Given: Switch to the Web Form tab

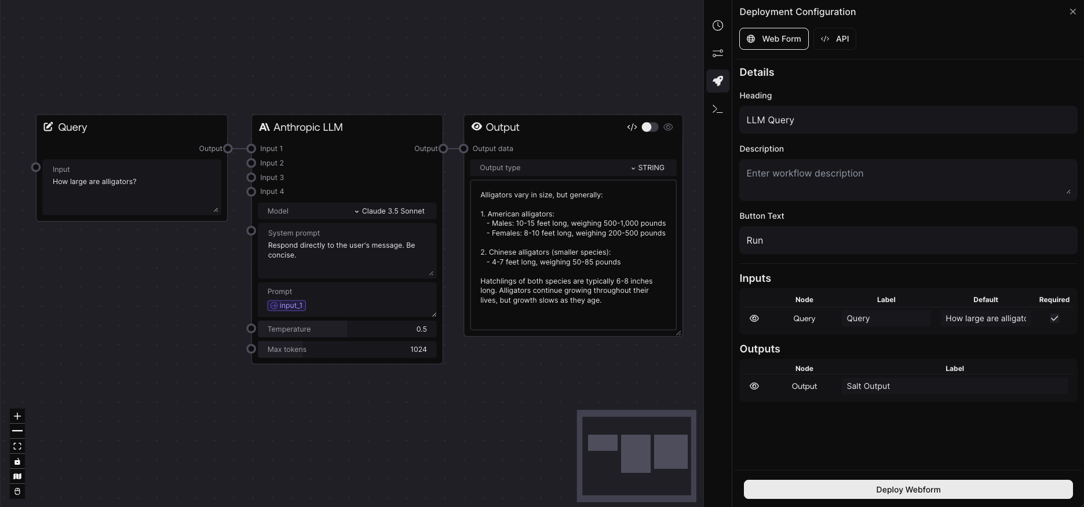Looking at the screenshot, I should (773, 39).
